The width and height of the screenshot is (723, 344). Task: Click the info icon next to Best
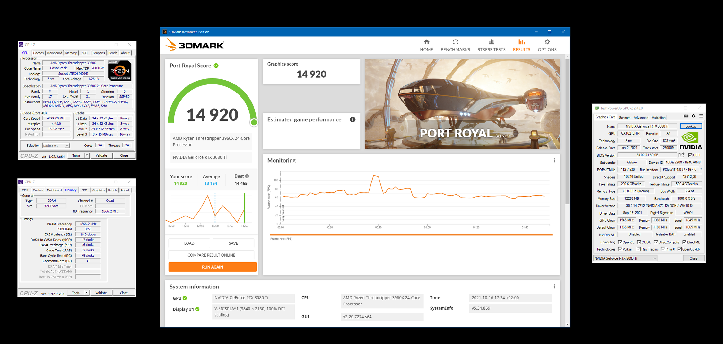tap(247, 176)
